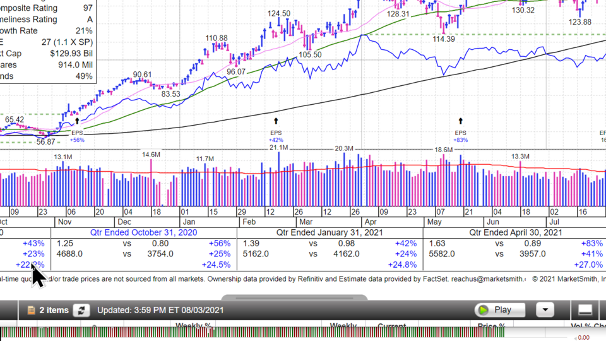Select the Qtr Ended October 31, 2020 header
606x341 pixels.
[143, 232]
